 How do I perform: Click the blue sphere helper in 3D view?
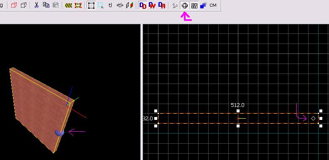[59, 133]
